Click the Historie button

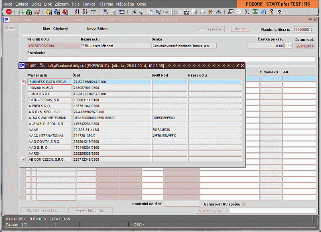pyautogui.click(x=240, y=29)
